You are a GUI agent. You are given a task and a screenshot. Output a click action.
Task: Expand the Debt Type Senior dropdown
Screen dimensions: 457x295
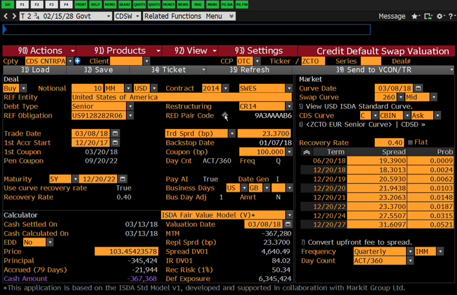point(130,107)
